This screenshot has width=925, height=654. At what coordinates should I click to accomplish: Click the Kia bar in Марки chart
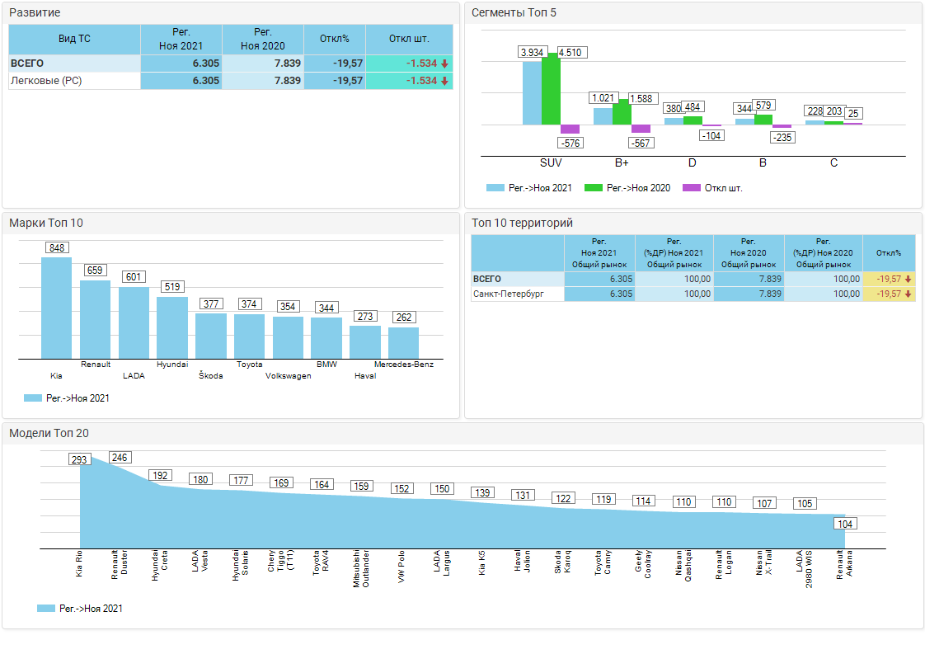pos(56,308)
